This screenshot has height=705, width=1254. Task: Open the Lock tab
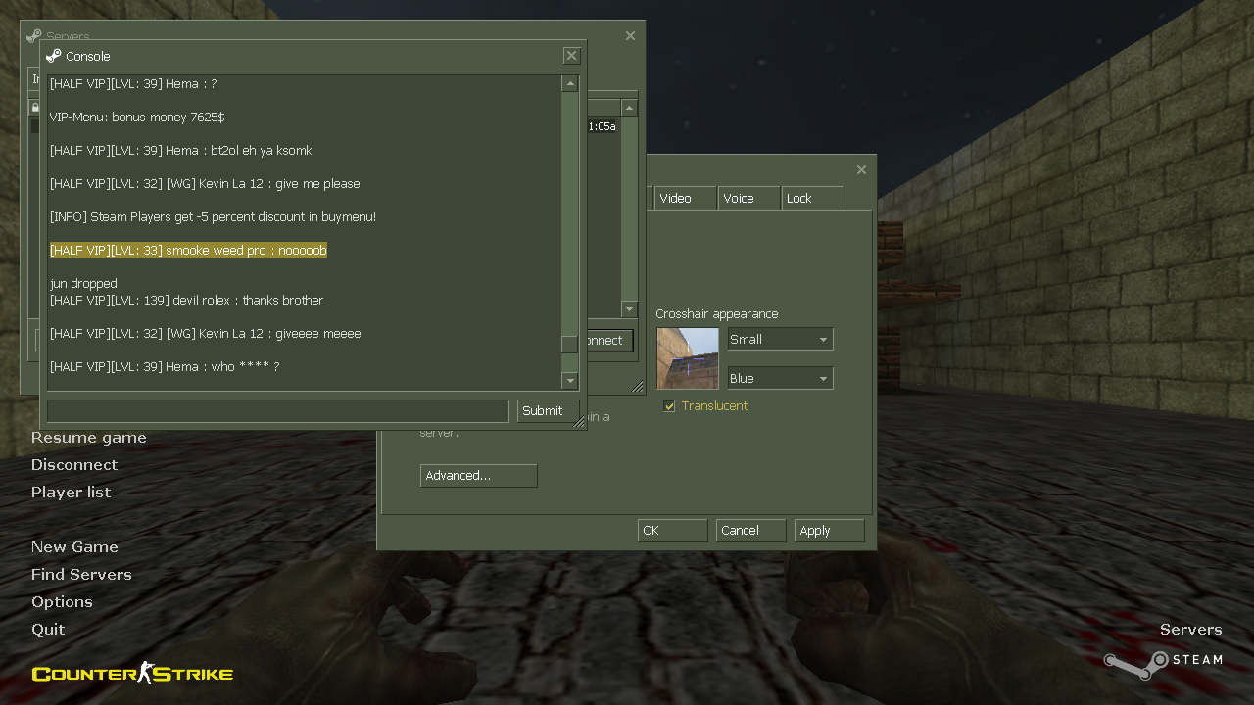coord(811,198)
